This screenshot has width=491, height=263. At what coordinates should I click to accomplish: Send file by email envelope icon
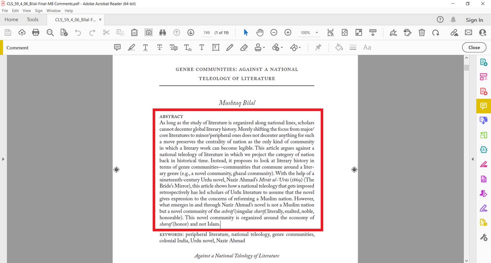(469, 33)
